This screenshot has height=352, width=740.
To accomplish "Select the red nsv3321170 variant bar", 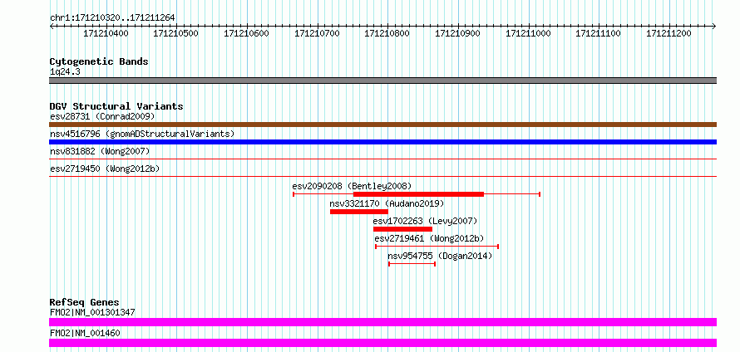I will (x=358, y=212).
